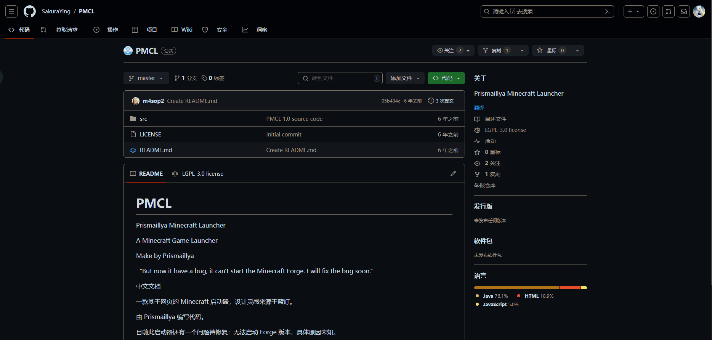Expand the master branch dropdown
The height and width of the screenshot is (340, 712).
coord(146,78)
